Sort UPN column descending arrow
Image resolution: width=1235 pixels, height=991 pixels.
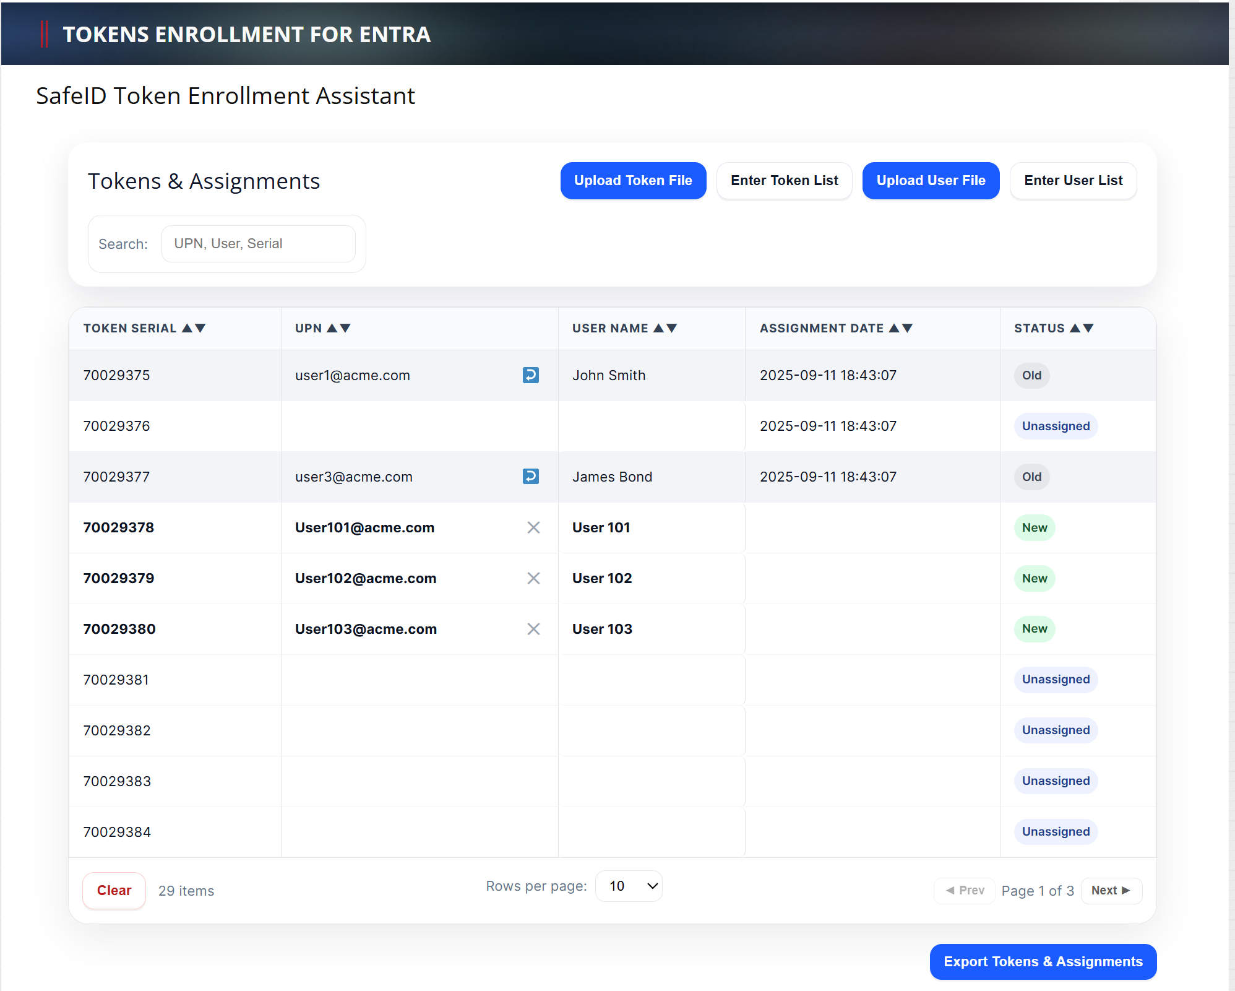pos(345,328)
